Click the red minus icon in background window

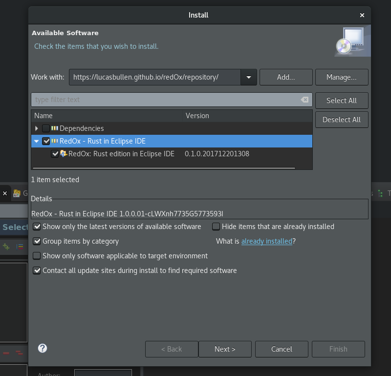(x=6, y=353)
